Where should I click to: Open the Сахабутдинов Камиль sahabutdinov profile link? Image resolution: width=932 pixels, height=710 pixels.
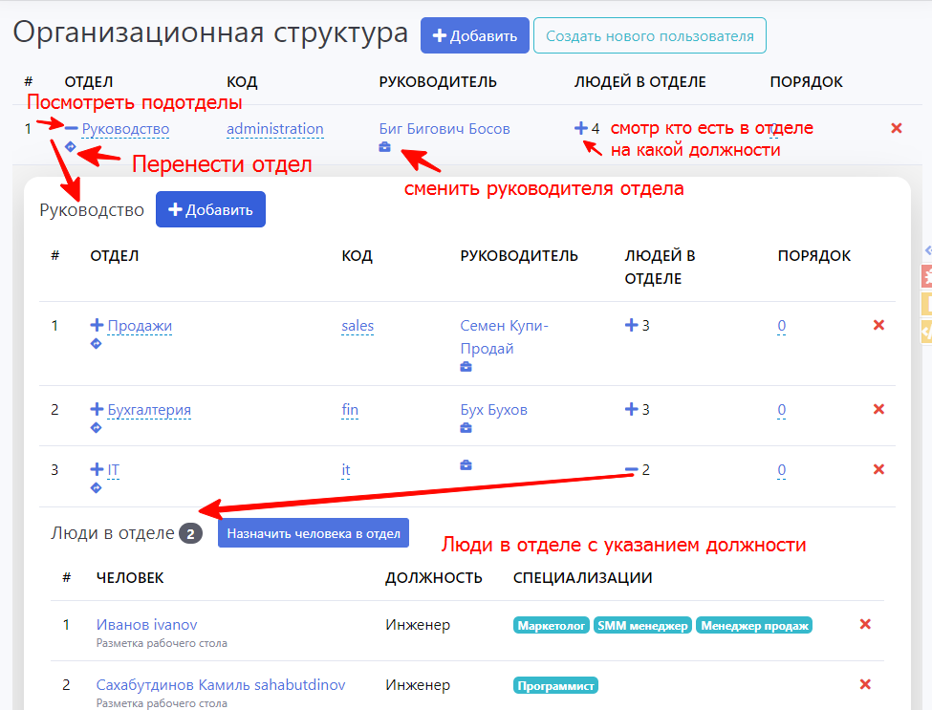(221, 684)
